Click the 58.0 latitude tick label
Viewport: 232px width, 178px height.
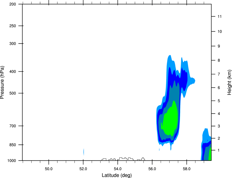point(187,169)
